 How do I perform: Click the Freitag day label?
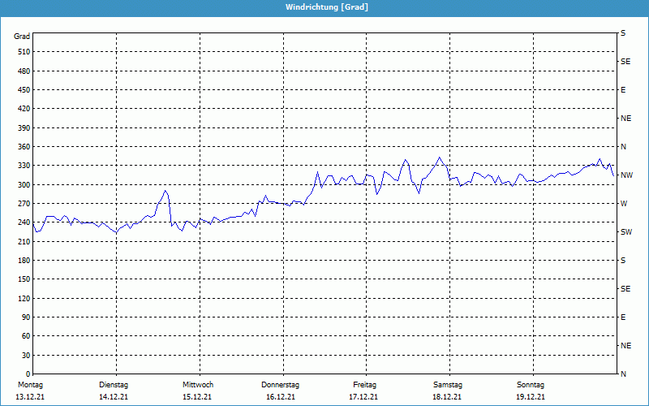click(365, 384)
